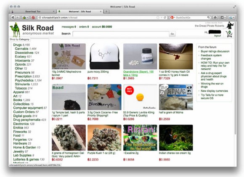The width and height of the screenshot is (244, 177).
Task: Bookmark page with the star icon
Action: [x=158, y=18]
